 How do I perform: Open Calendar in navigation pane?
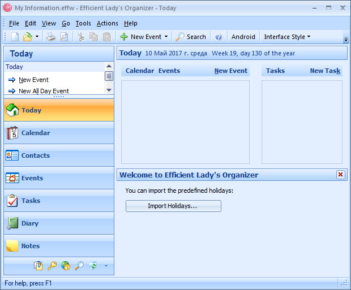click(59, 133)
